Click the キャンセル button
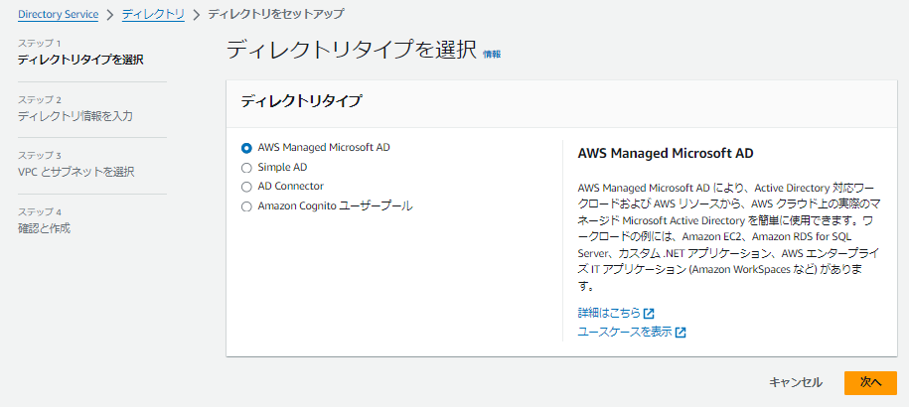The height and width of the screenshot is (407, 909). click(796, 383)
